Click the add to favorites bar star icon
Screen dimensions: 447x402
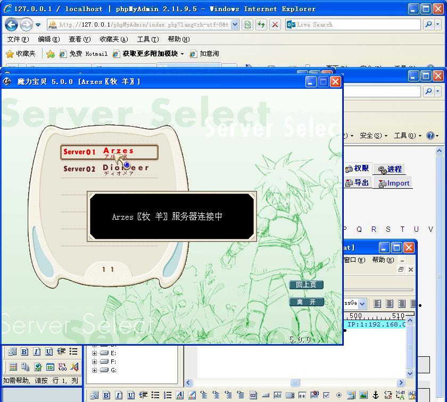pyautogui.click(x=51, y=54)
